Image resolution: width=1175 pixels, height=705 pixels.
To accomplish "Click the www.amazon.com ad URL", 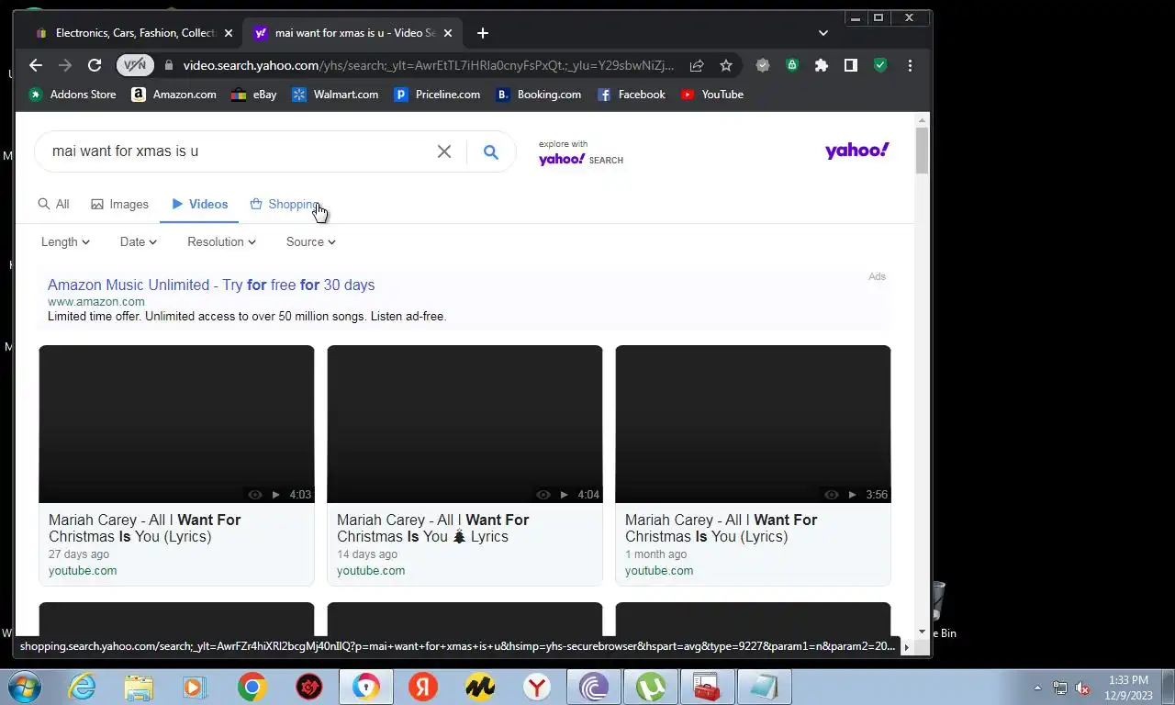I will (x=96, y=301).
